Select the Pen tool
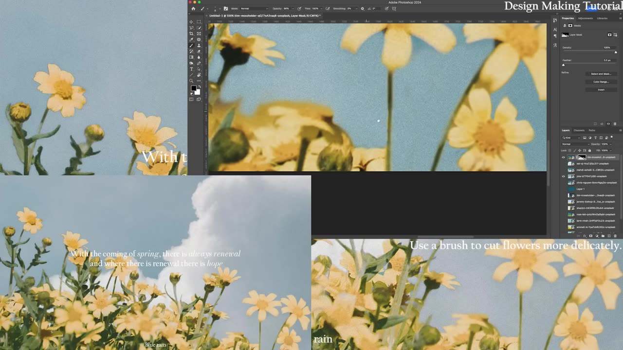 pos(199,63)
